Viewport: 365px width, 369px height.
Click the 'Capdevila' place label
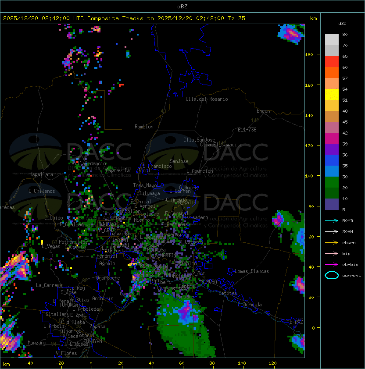pos(118,170)
